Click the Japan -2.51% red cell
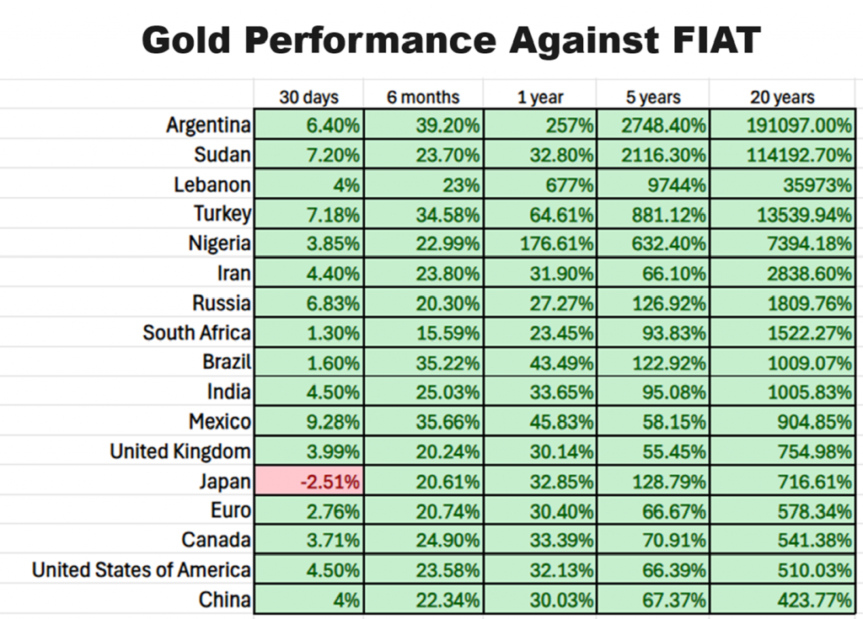 click(x=308, y=482)
